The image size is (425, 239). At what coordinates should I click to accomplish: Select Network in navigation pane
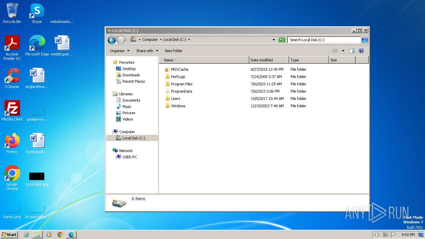(x=126, y=151)
